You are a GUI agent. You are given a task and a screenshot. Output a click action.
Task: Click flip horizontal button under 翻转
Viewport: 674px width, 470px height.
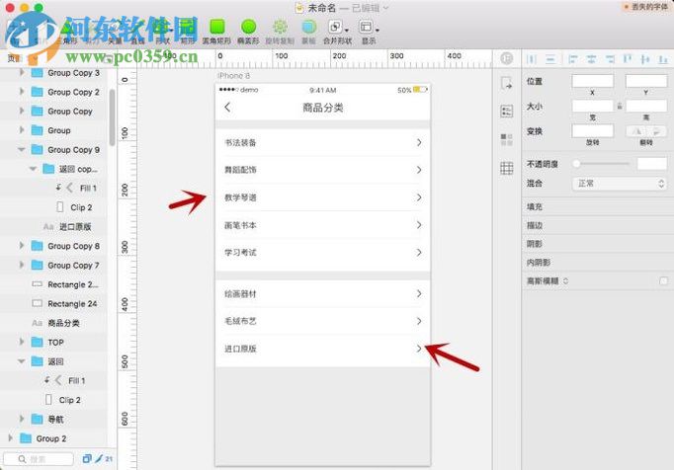point(637,131)
